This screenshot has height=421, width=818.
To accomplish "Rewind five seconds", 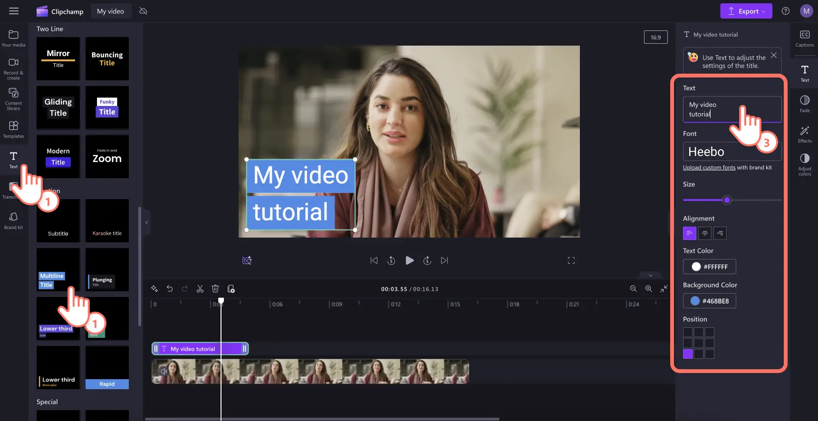I will click(x=391, y=260).
